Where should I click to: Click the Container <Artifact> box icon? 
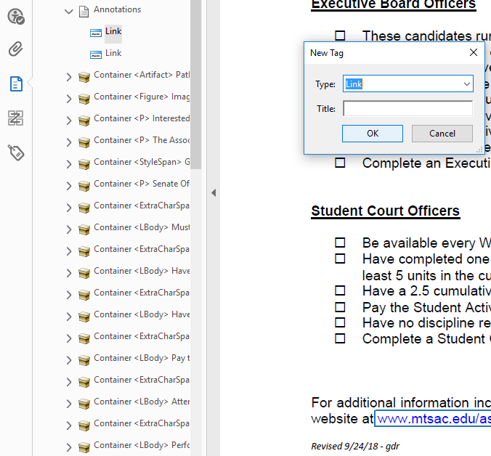tap(84, 77)
